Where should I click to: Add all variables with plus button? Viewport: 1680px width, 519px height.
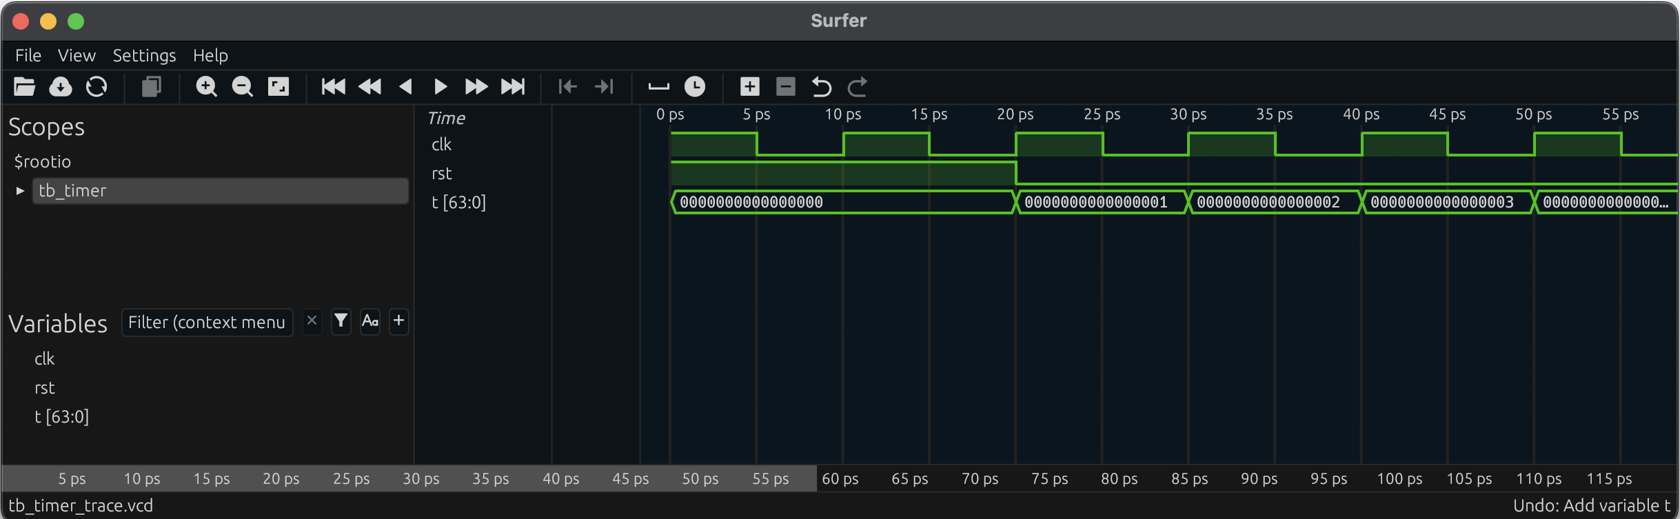pos(398,321)
